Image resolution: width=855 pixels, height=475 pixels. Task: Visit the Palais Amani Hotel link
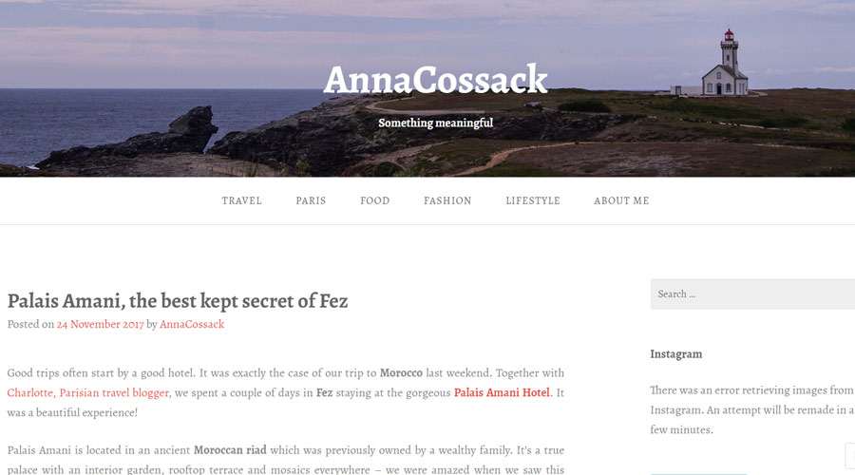tap(502, 392)
